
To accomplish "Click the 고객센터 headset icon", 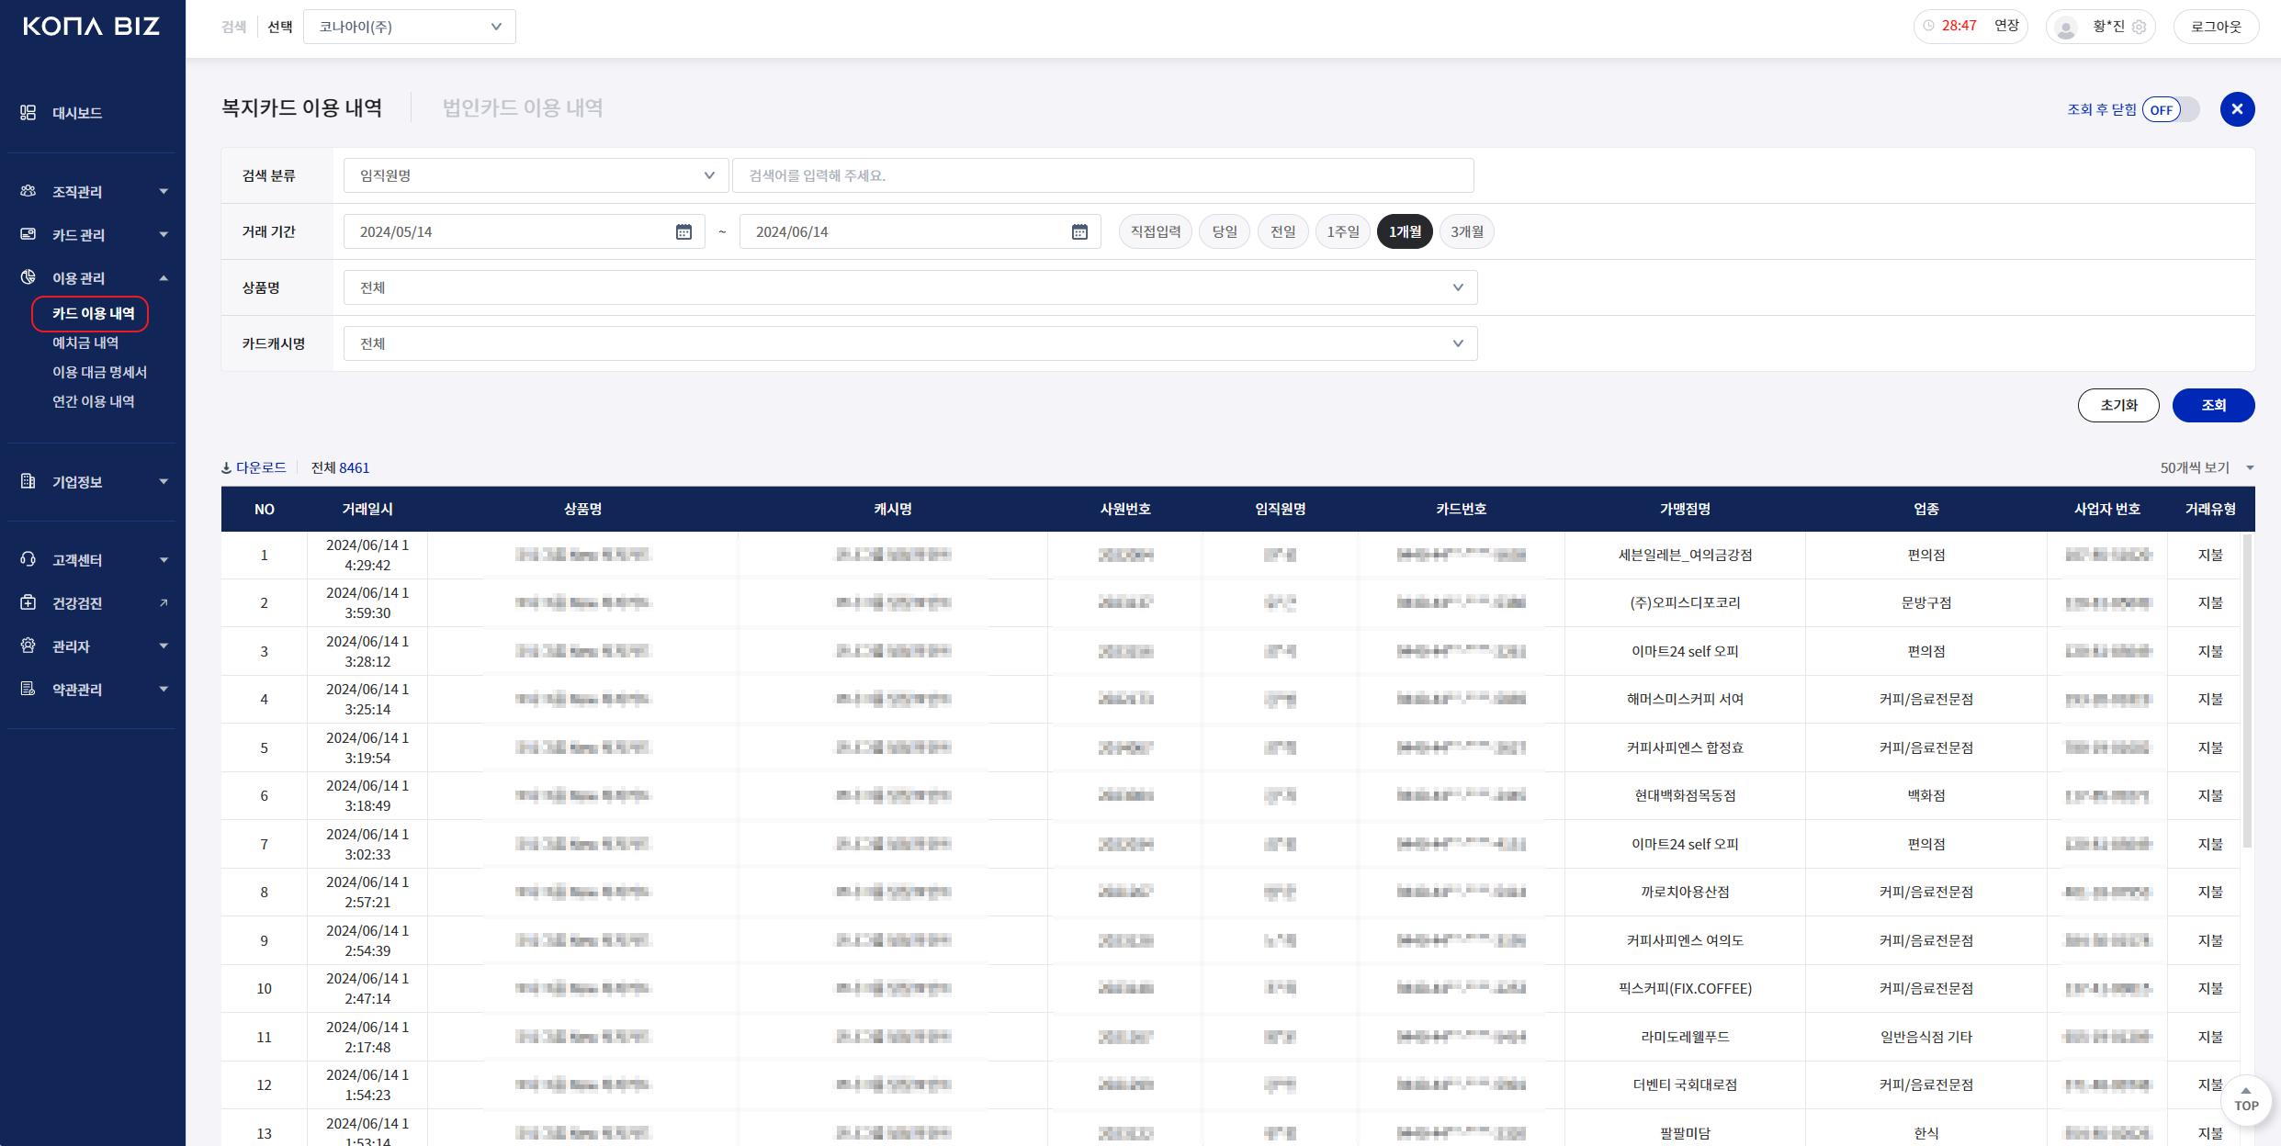I will (28, 559).
